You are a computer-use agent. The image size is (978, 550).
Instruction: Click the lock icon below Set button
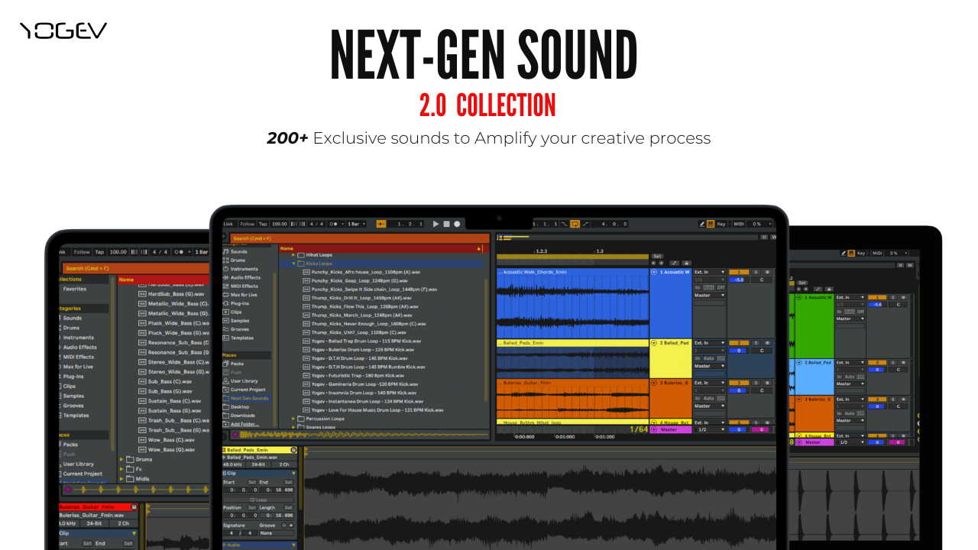(x=686, y=263)
